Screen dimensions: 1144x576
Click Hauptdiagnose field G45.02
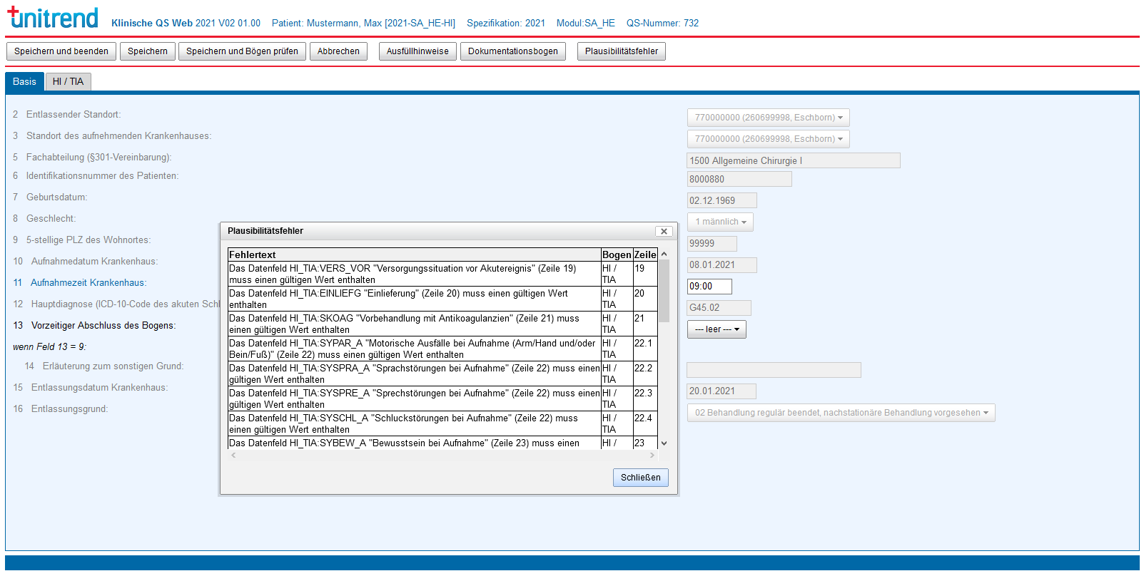click(x=719, y=308)
